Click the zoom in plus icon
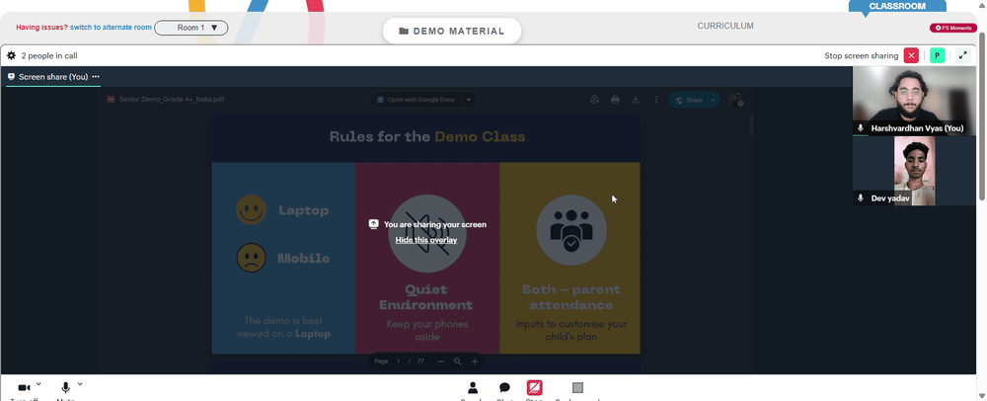 (475, 361)
